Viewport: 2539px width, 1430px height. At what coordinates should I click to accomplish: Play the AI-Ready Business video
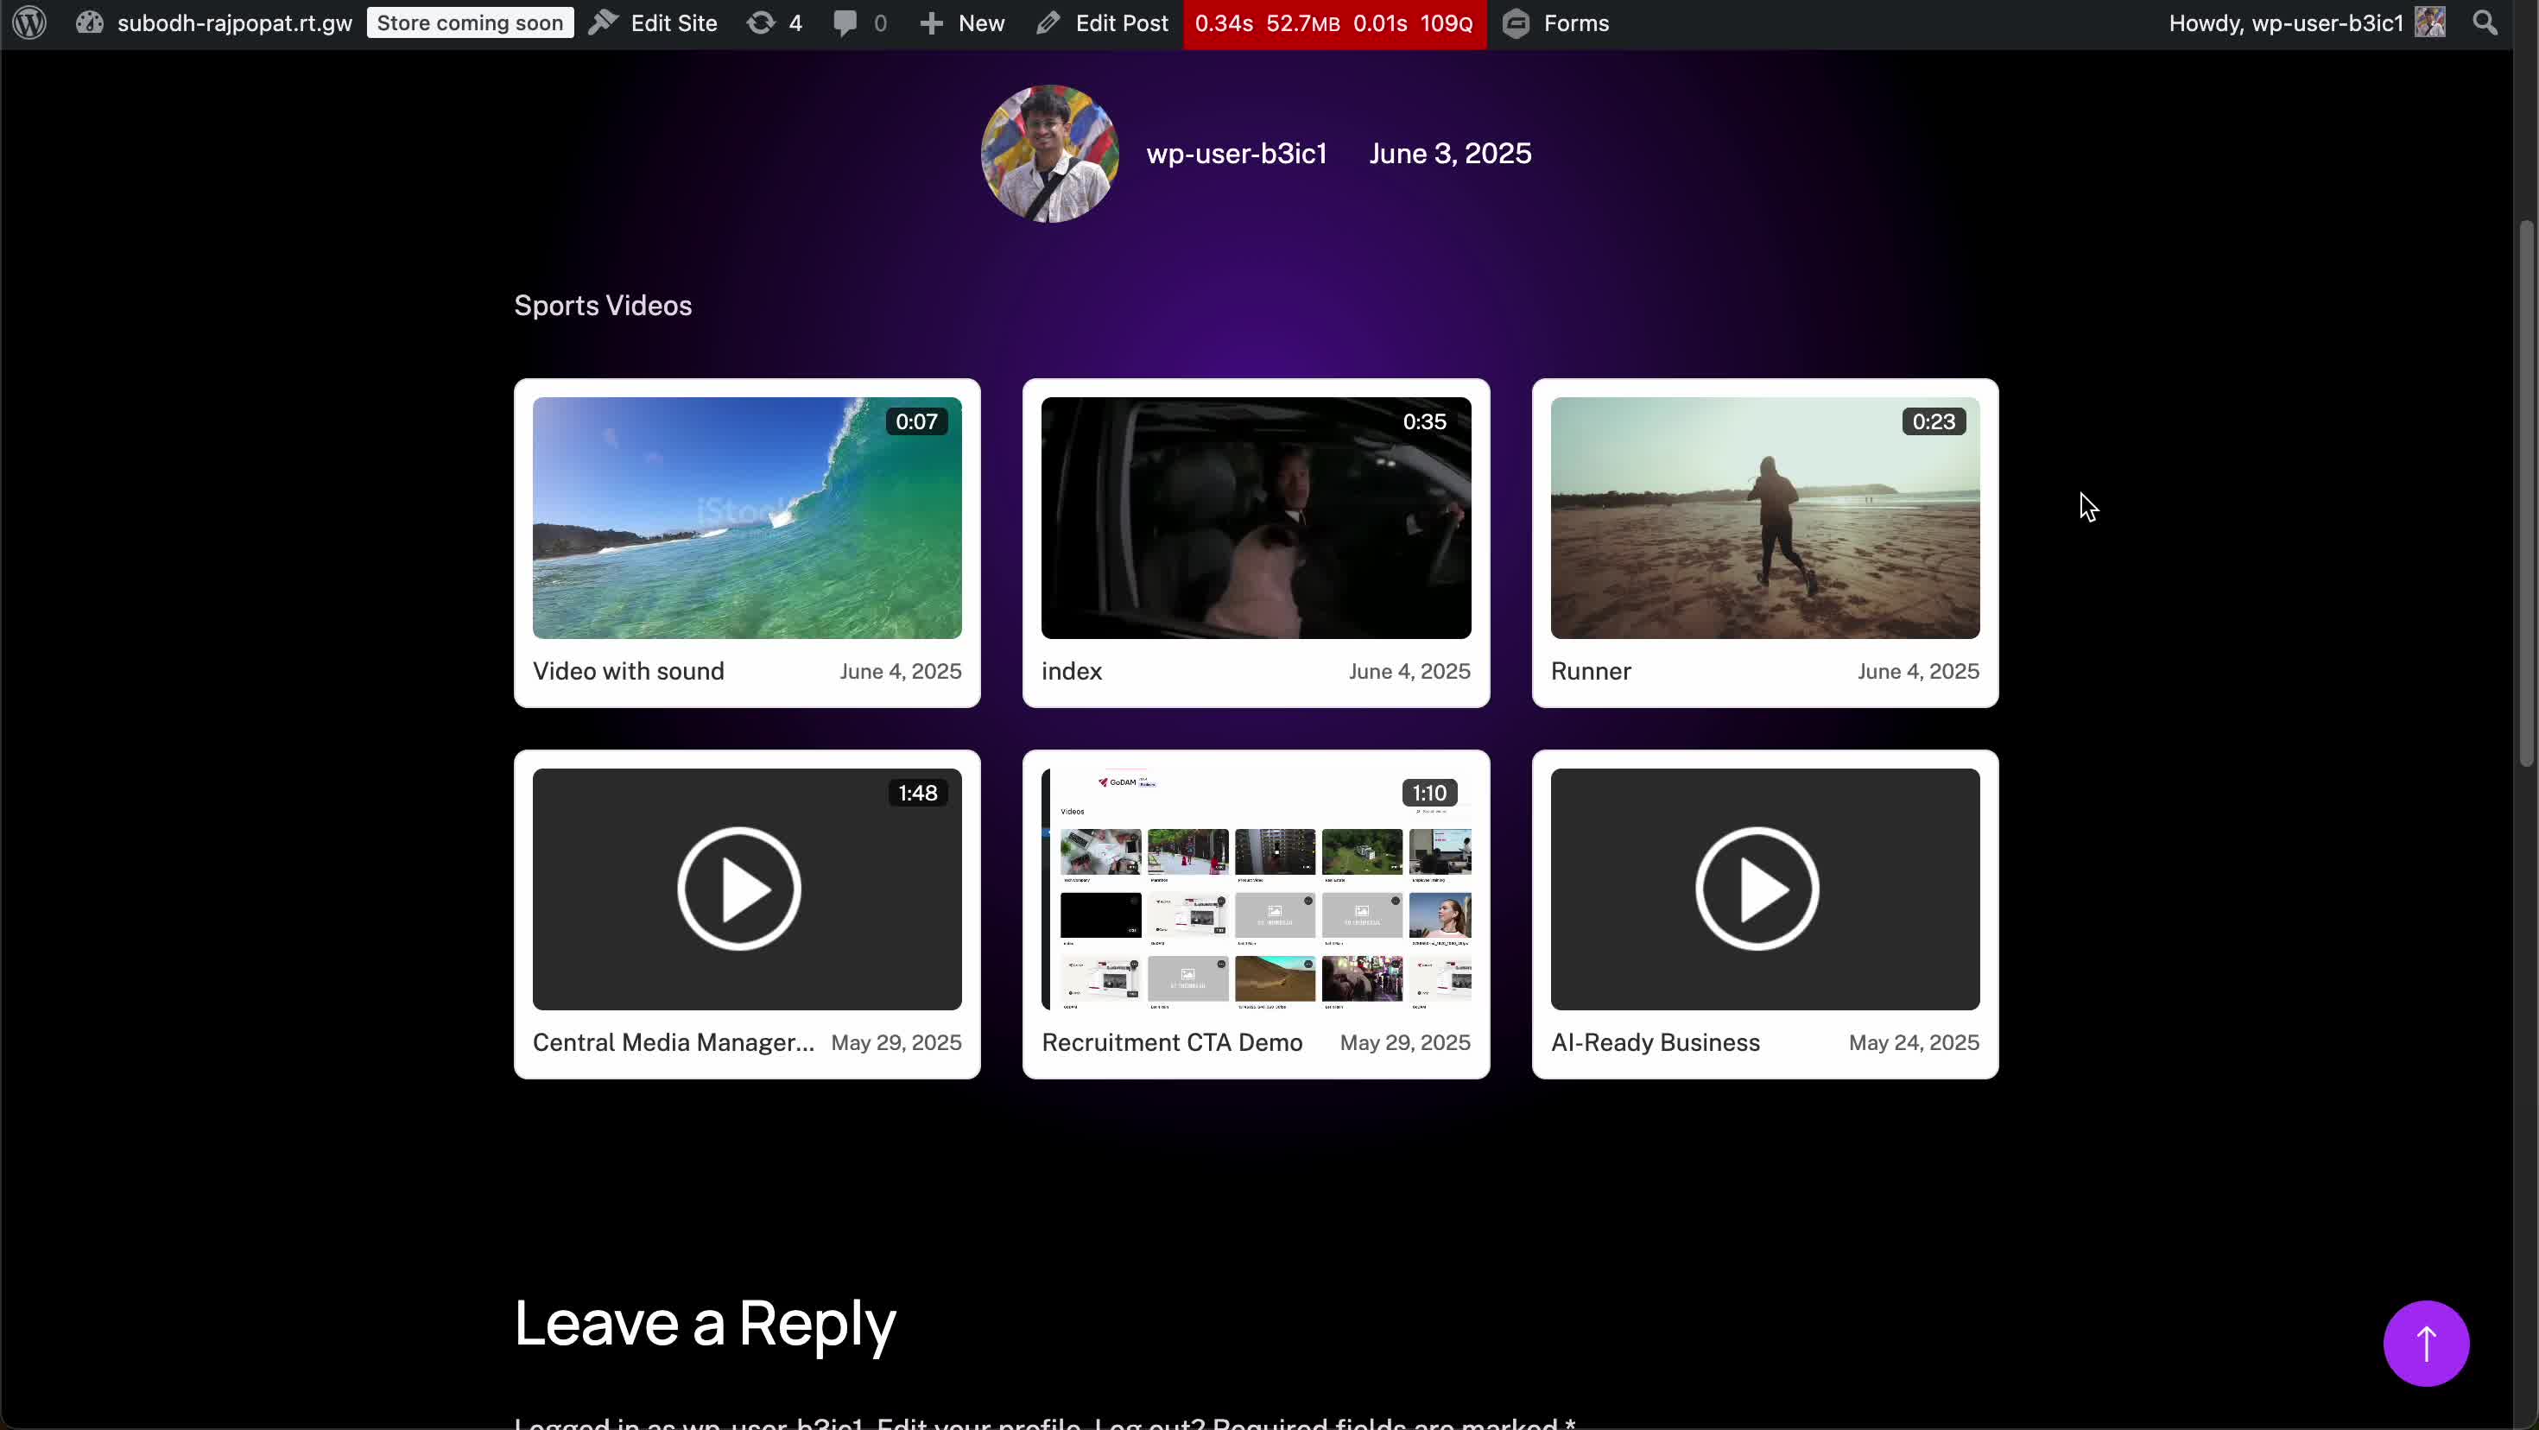pyautogui.click(x=1757, y=889)
